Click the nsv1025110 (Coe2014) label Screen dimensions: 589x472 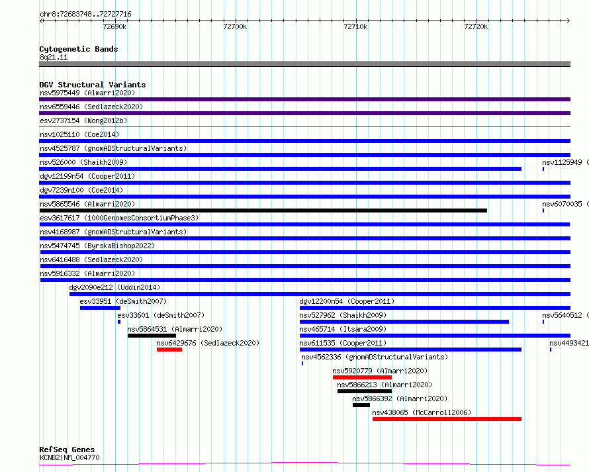[x=79, y=134]
